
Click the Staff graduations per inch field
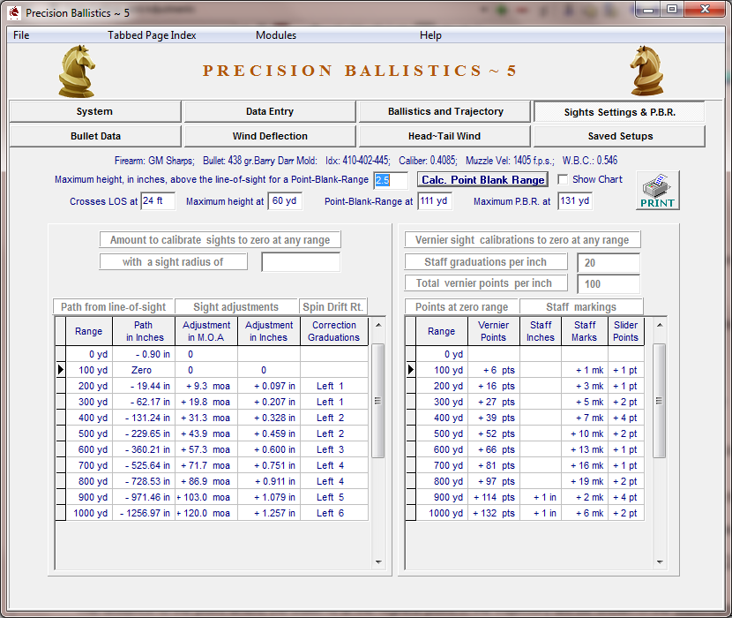coord(609,263)
